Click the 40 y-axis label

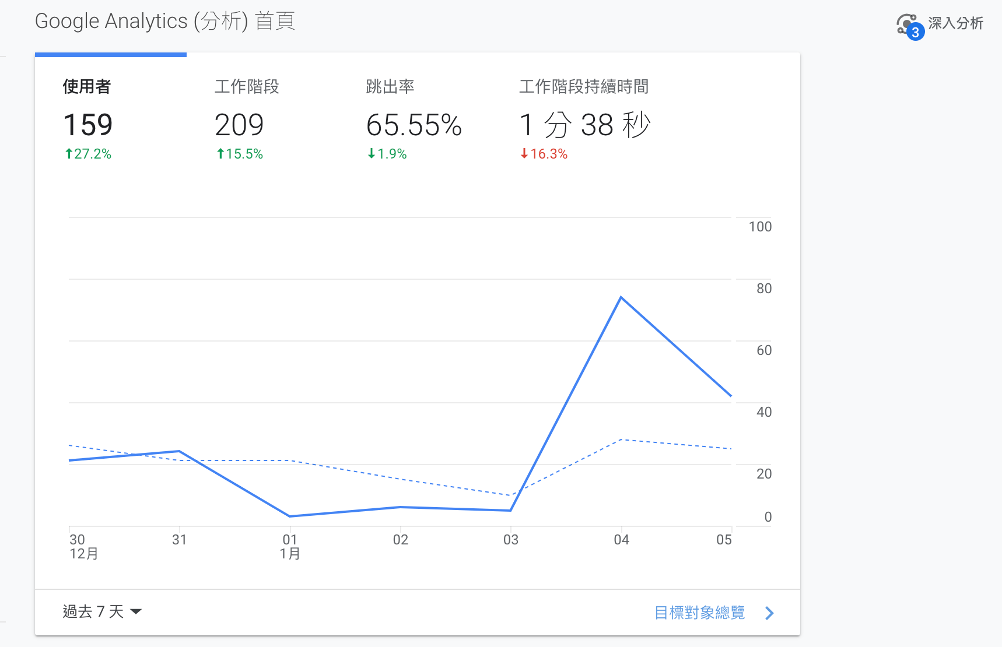[x=764, y=412]
